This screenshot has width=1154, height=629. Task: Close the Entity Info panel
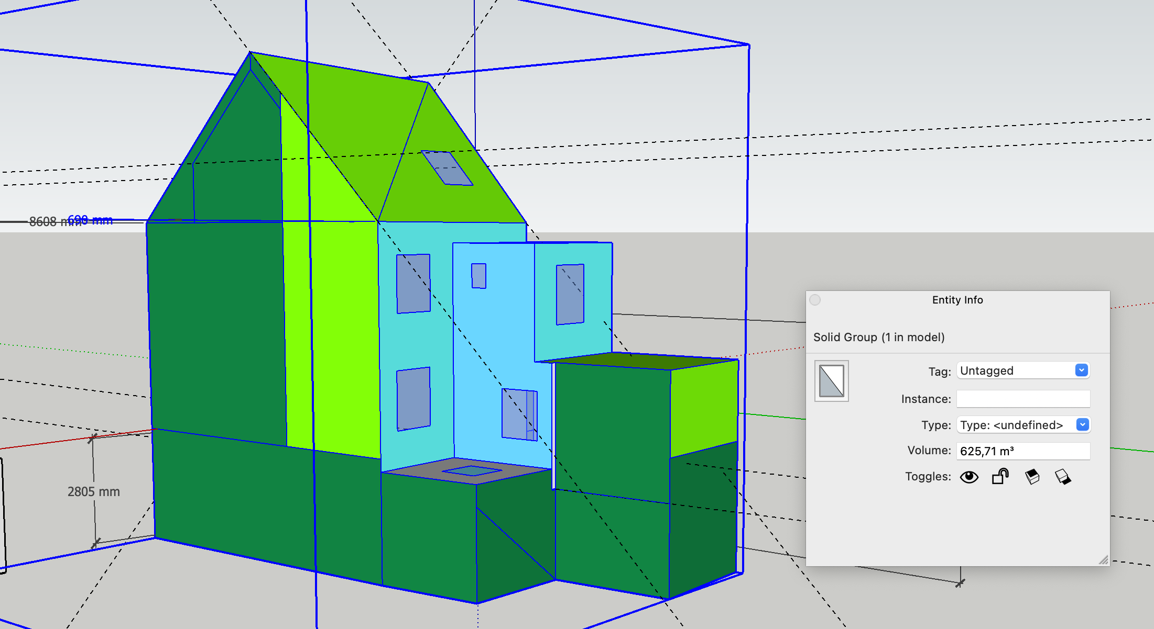(815, 300)
